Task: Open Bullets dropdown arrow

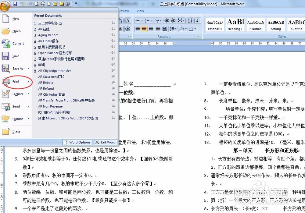Action: (x=142, y=20)
